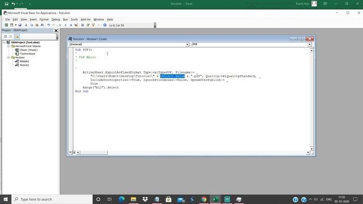Click the Excel Save icon in title bar
Screen dimensions: 363x204
[6, 4]
